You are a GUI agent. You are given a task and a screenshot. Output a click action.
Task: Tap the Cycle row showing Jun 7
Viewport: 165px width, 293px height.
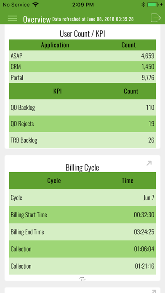pyautogui.click(x=82, y=197)
